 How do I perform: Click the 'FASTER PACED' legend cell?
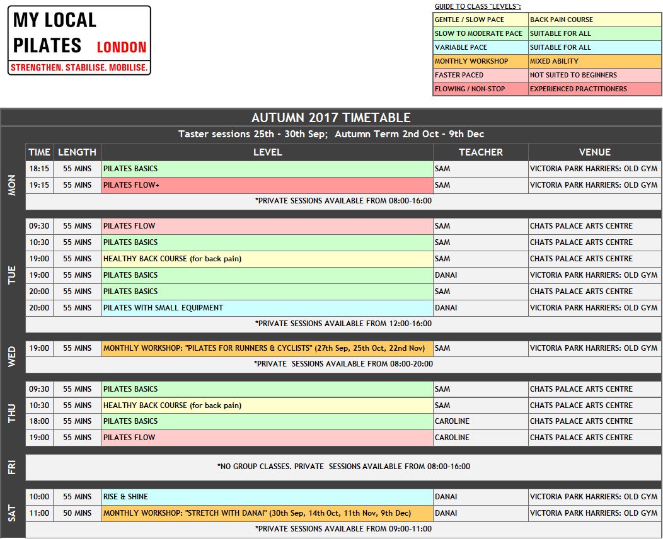[x=481, y=75]
